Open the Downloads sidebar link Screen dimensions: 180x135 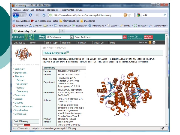click(20, 114)
